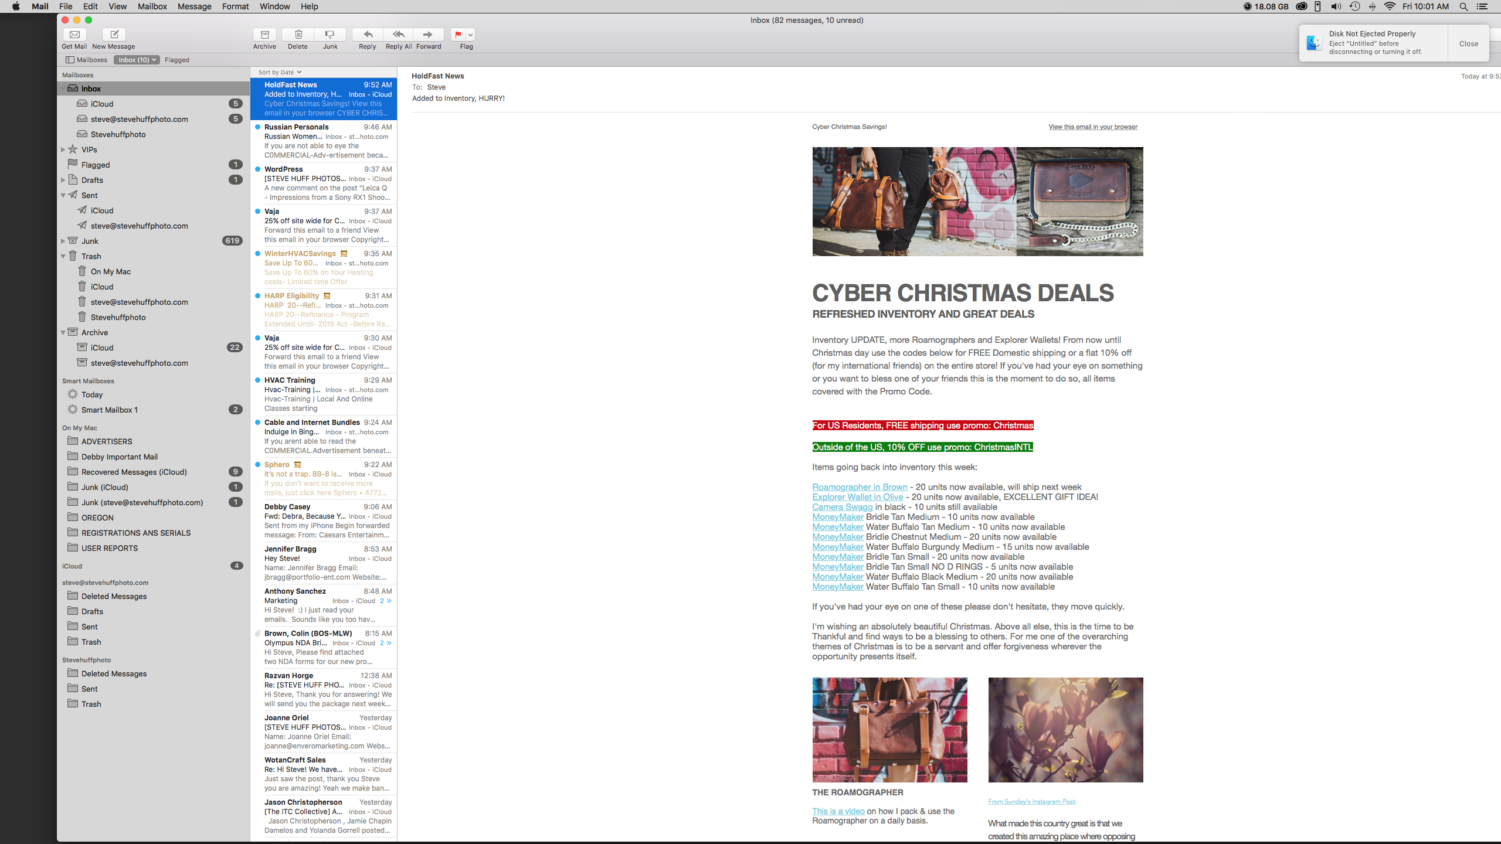Open Russian Personals email
This screenshot has height=844, width=1501.
pos(324,141)
